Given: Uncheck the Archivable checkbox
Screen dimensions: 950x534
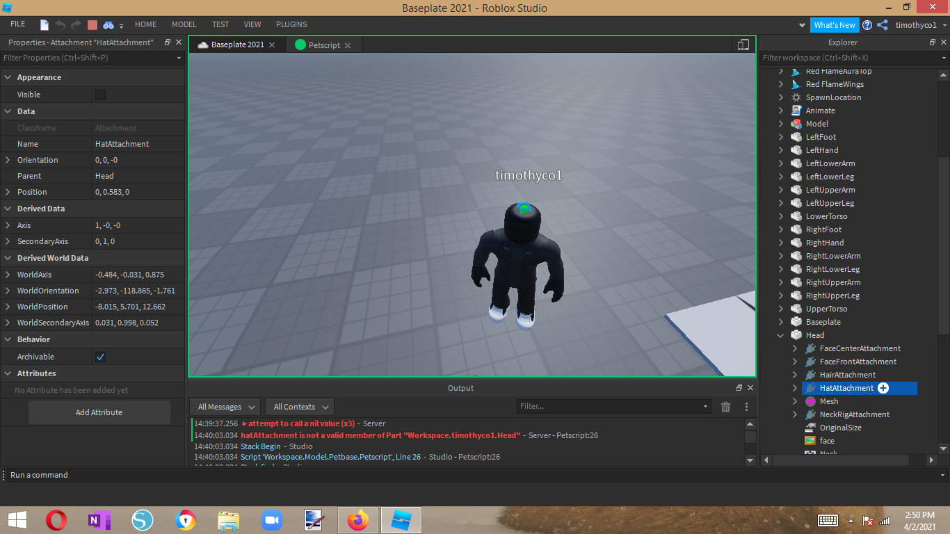Looking at the screenshot, I should pos(100,357).
